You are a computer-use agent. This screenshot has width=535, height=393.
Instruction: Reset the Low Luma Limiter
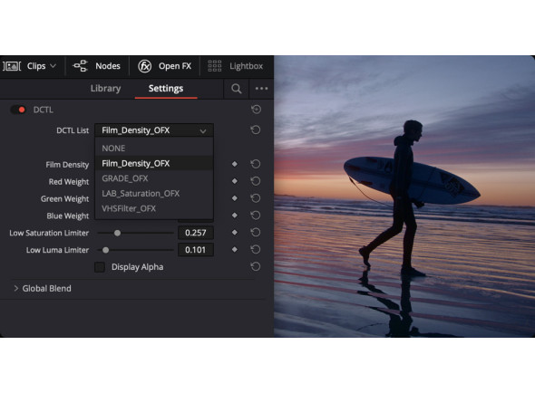256,250
